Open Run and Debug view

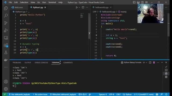coord(6,30)
